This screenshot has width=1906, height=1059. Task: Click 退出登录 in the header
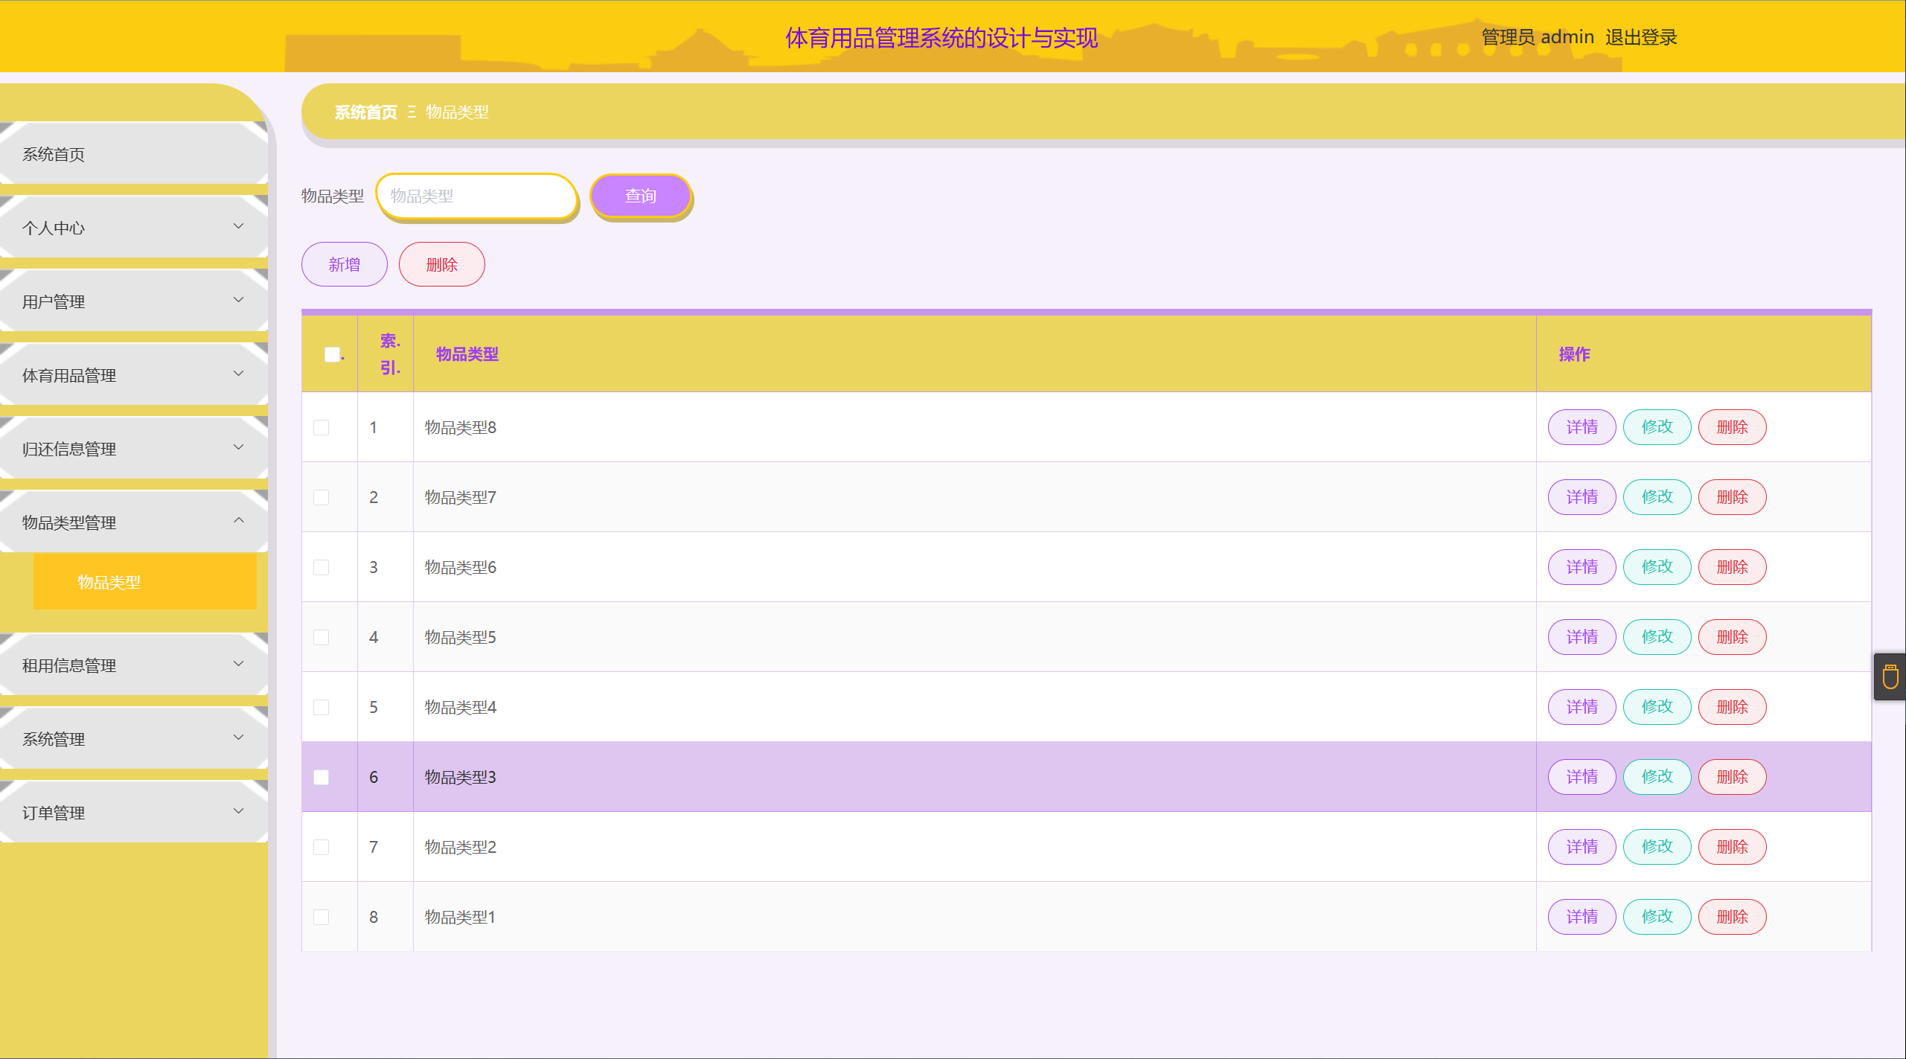[1640, 37]
